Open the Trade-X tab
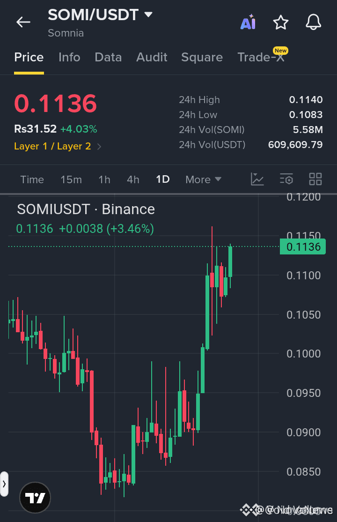The width and height of the screenshot is (337, 522). coord(261,57)
